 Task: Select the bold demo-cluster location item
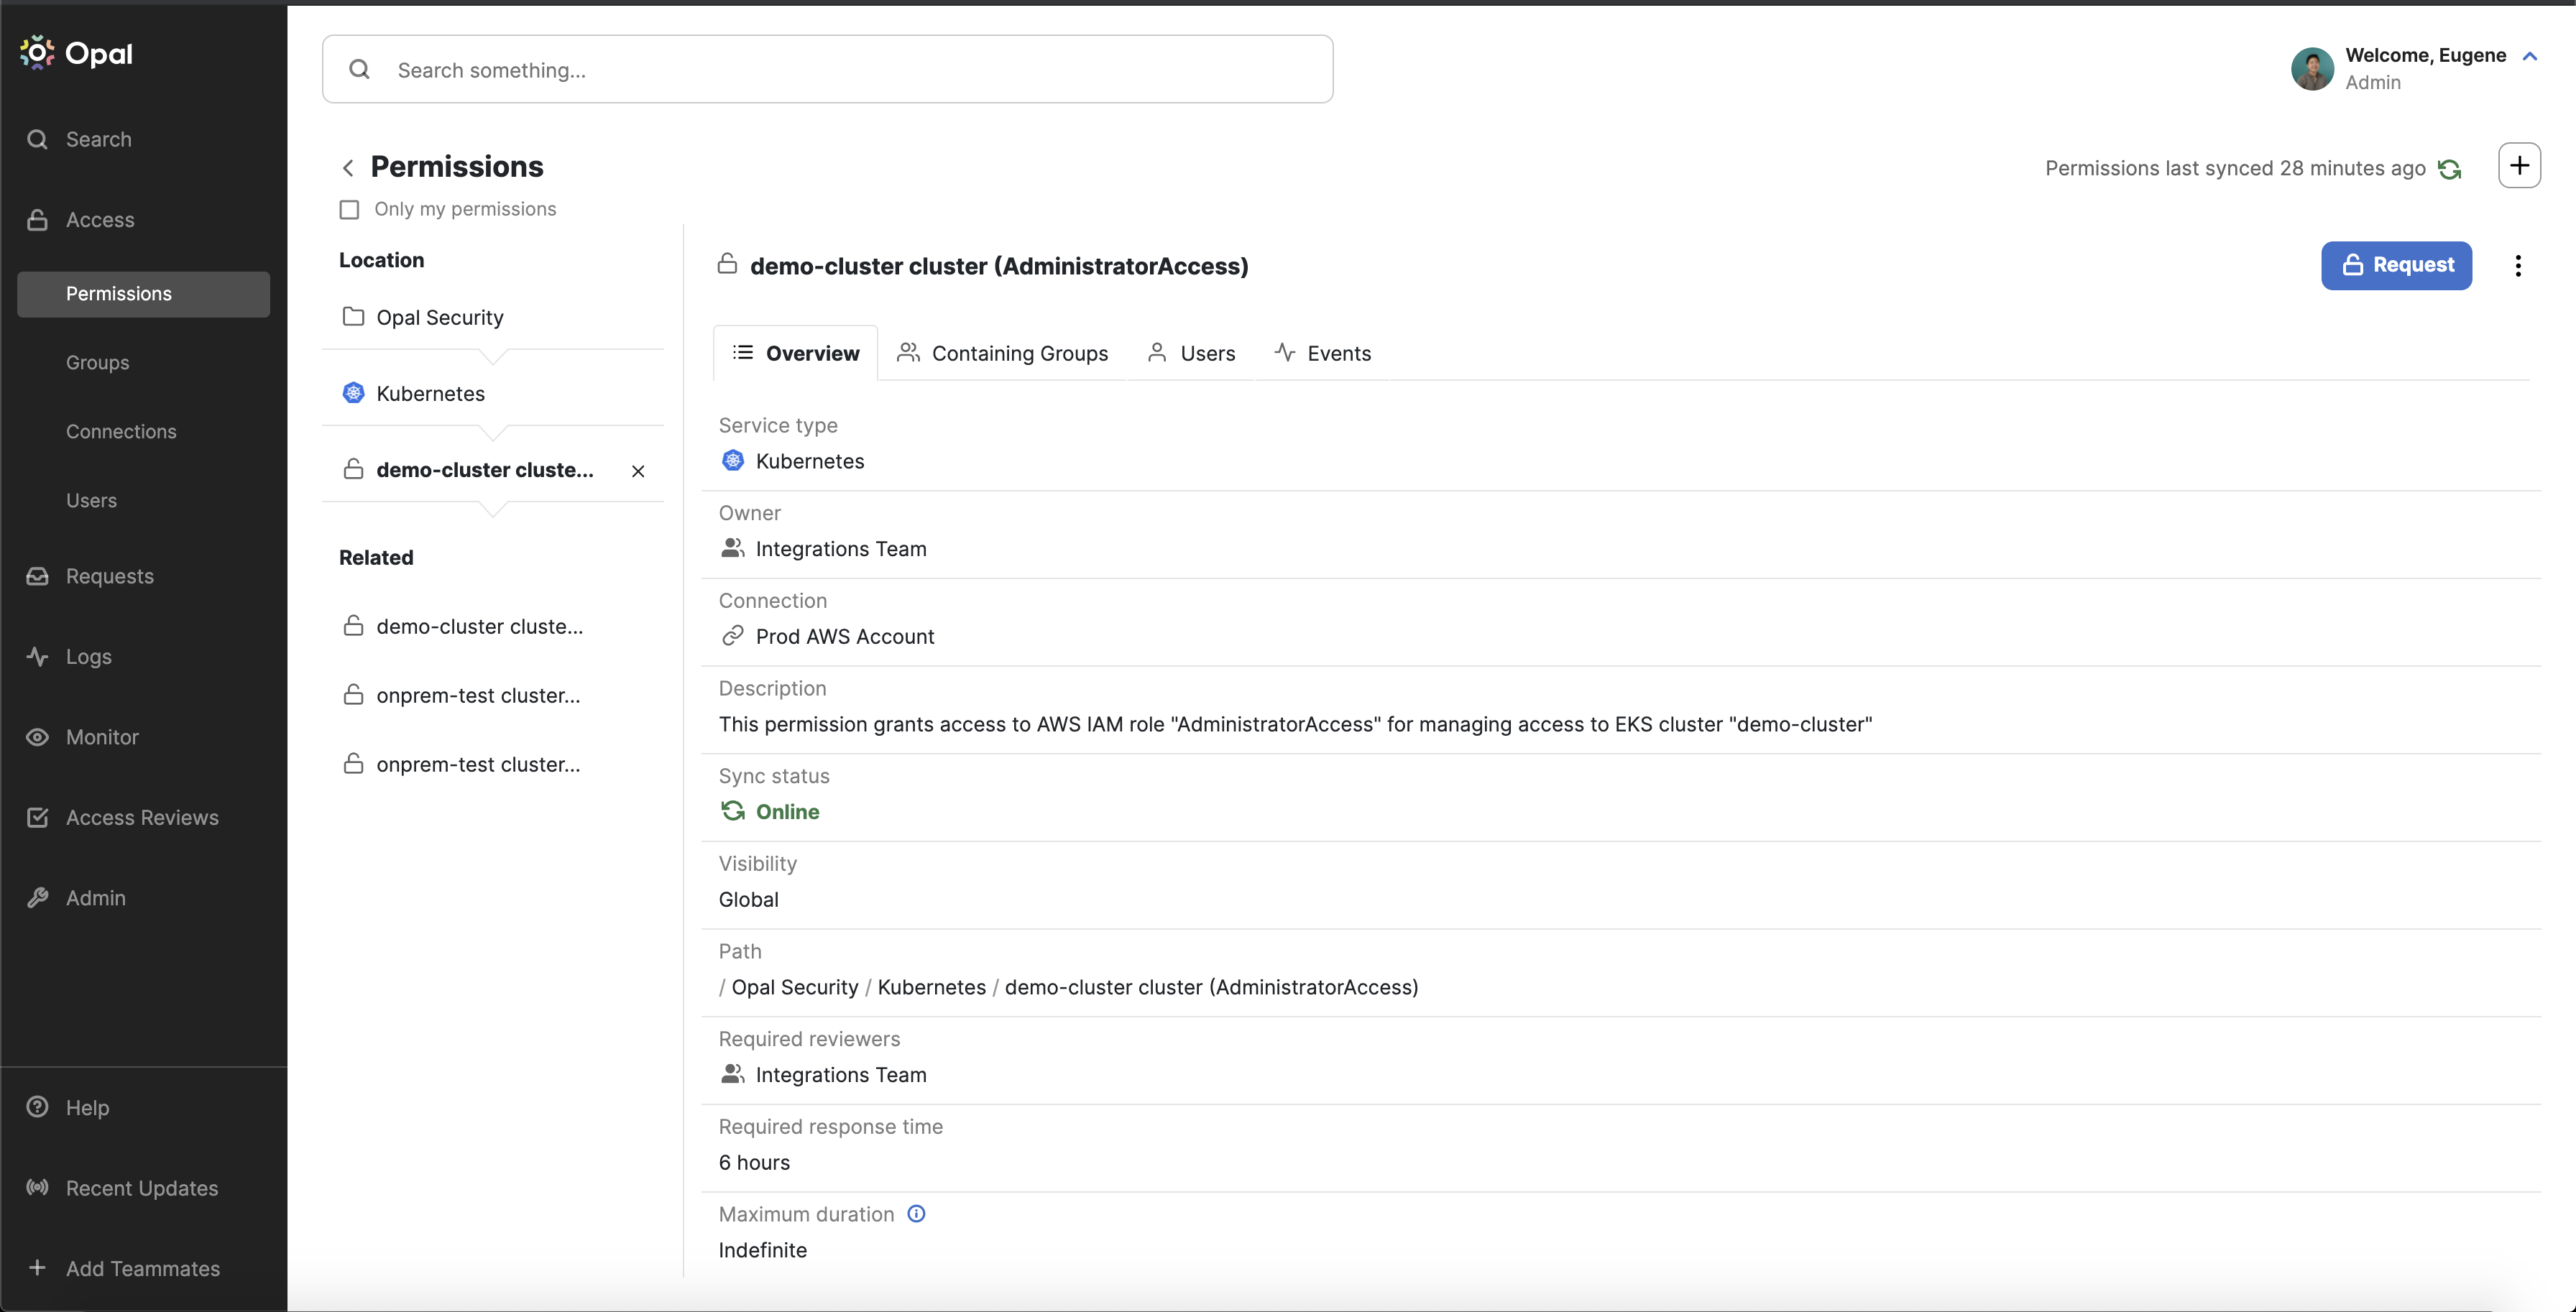(484, 469)
